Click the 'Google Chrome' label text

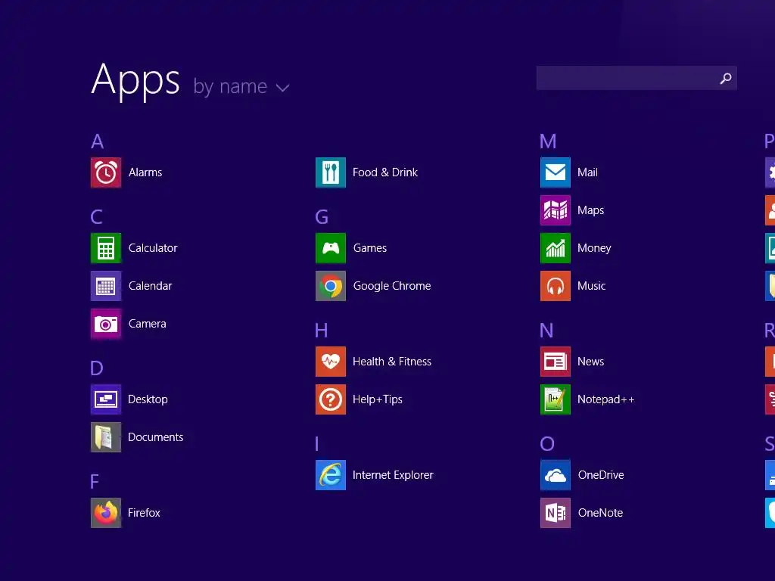pyautogui.click(x=392, y=286)
